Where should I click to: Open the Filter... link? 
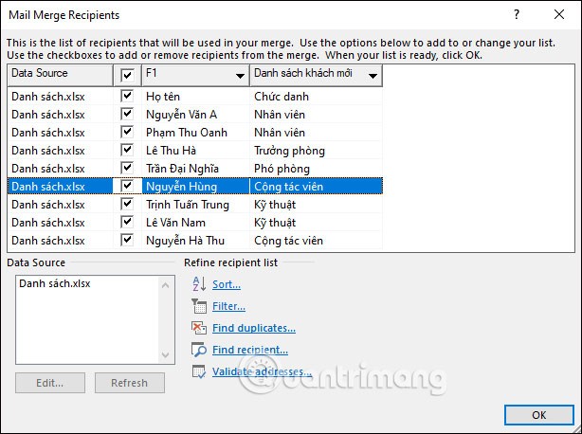228,306
